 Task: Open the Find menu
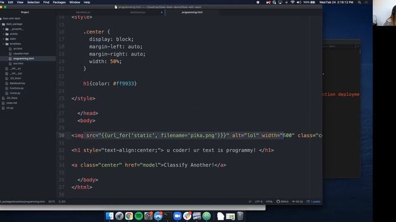pyautogui.click(x=46, y=2)
